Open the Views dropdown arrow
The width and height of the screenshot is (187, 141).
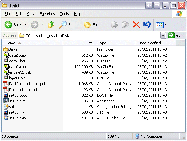click(165, 25)
